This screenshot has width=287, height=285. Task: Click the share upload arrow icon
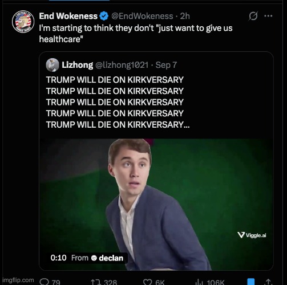(268, 282)
